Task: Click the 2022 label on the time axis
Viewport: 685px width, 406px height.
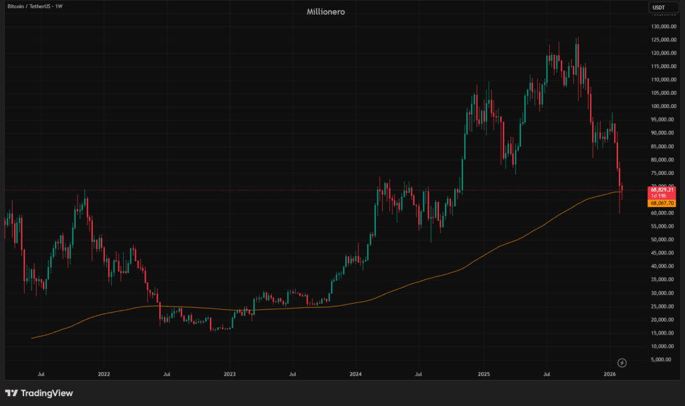Action: point(104,375)
